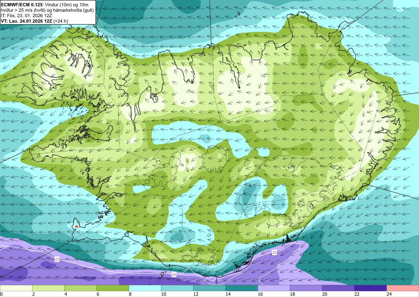Click the light lavender 16–18 m/s legend swatch
The width and height of the screenshot is (419, 297).
(x=274, y=288)
